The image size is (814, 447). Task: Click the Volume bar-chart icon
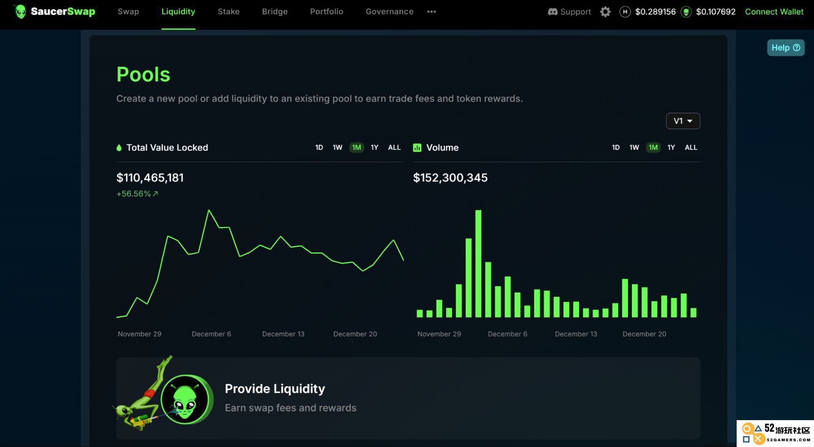417,148
